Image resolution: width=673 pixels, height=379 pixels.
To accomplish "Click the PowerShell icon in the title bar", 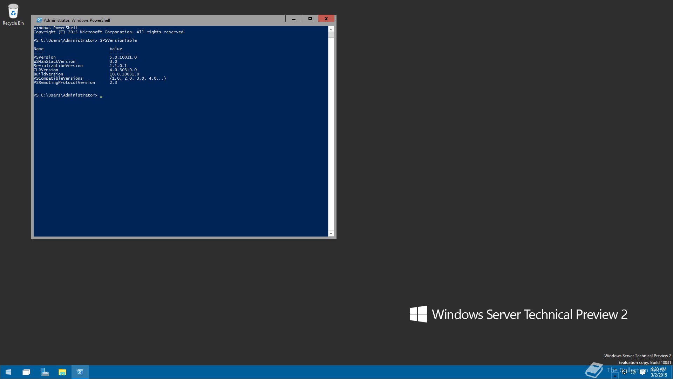I will 39,20.
